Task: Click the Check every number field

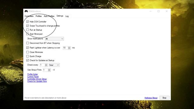Action: pos(42,65)
